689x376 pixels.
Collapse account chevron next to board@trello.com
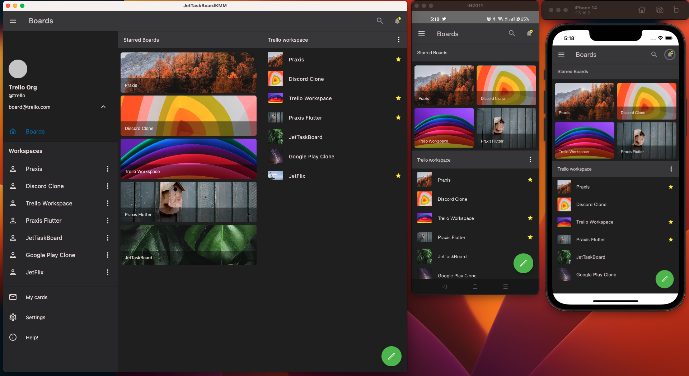[103, 107]
